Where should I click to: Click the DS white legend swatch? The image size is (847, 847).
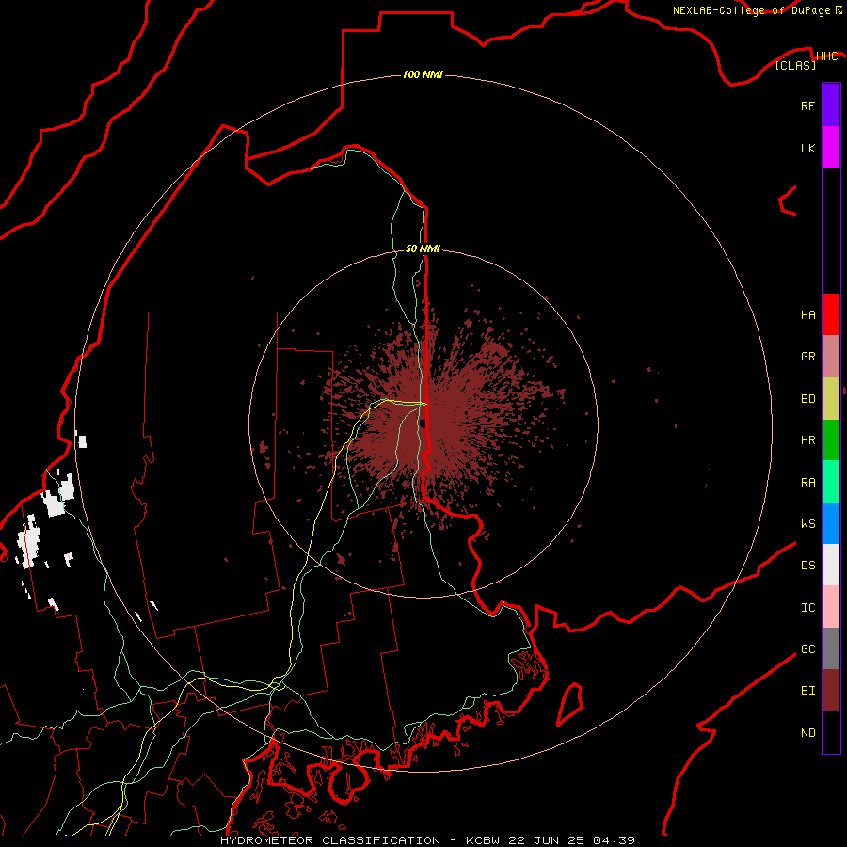[831, 565]
